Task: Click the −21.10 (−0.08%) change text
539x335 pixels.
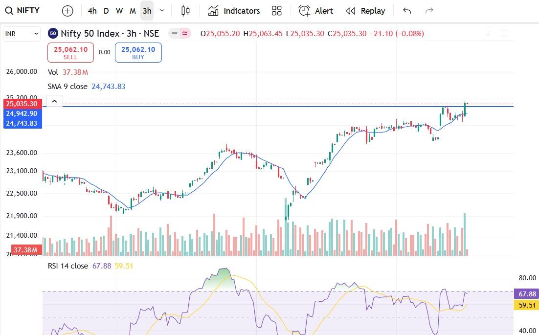Action: point(397,34)
